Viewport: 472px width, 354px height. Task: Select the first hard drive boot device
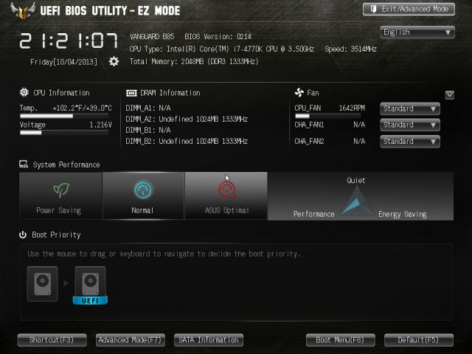point(43,284)
